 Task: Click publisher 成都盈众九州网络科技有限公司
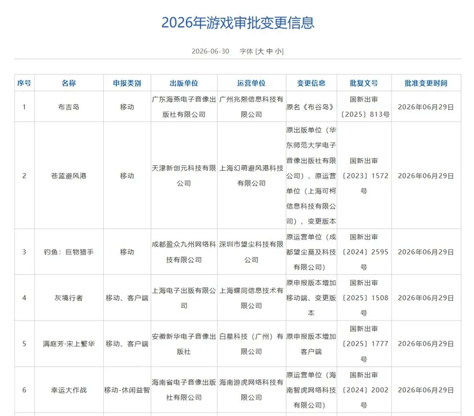point(184,252)
